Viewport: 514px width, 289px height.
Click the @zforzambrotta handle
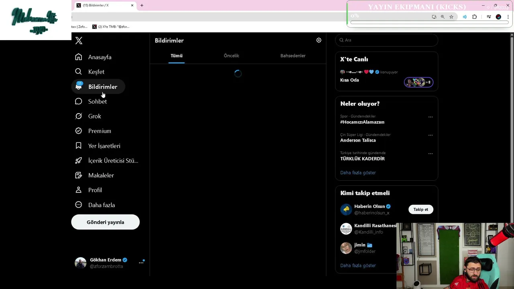pyautogui.click(x=106, y=267)
